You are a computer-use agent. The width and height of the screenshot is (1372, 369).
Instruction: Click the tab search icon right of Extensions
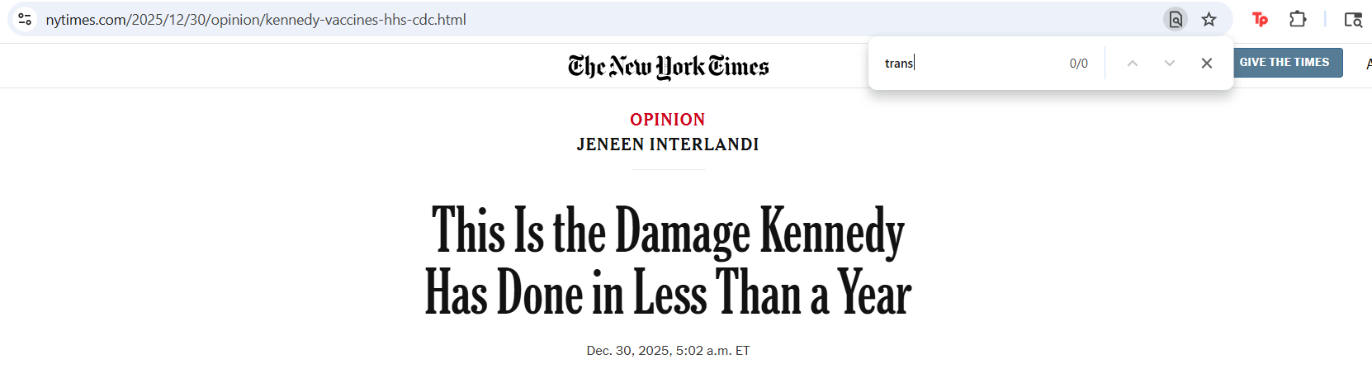pos(1353,19)
